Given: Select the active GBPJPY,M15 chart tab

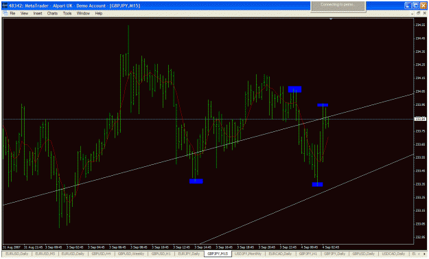Looking at the screenshot, I should click(218, 254).
